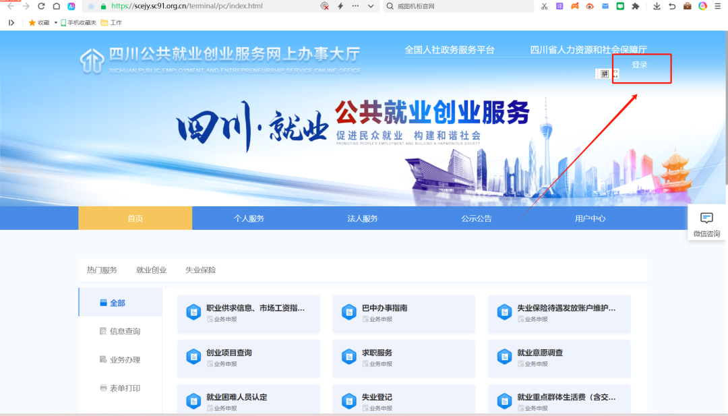Open the 法人服务 navigation tab
The width and height of the screenshot is (728, 416).
pyautogui.click(x=363, y=218)
